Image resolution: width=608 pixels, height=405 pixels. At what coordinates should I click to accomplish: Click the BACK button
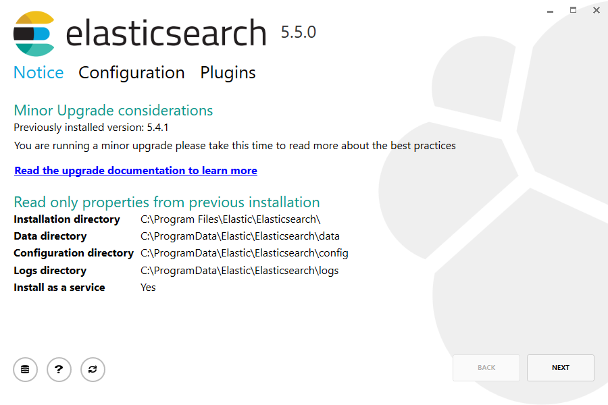(486, 368)
